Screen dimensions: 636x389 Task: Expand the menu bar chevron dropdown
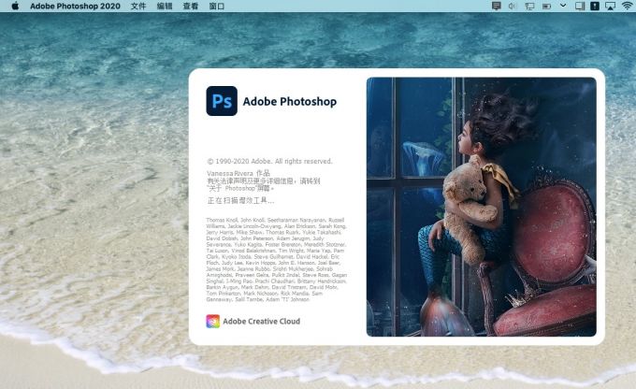[563, 6]
